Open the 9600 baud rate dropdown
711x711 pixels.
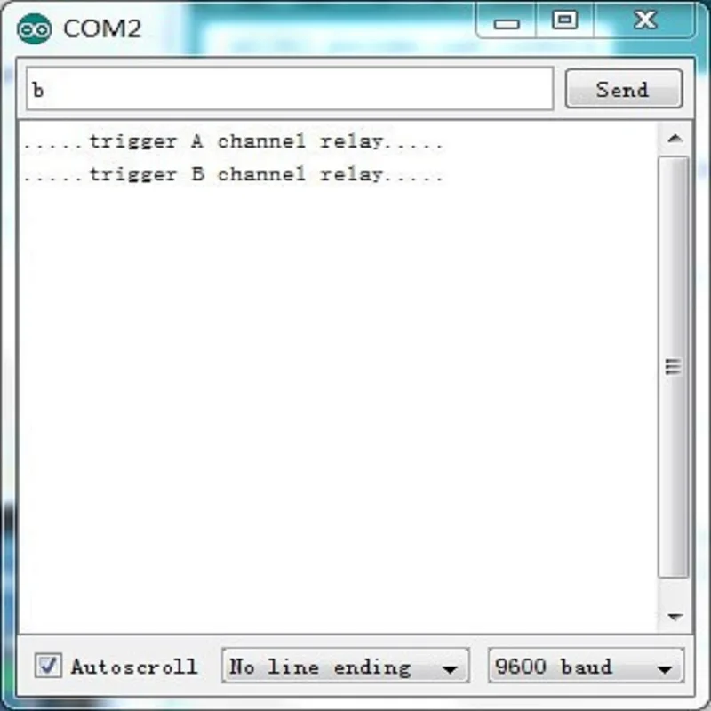coord(586,666)
